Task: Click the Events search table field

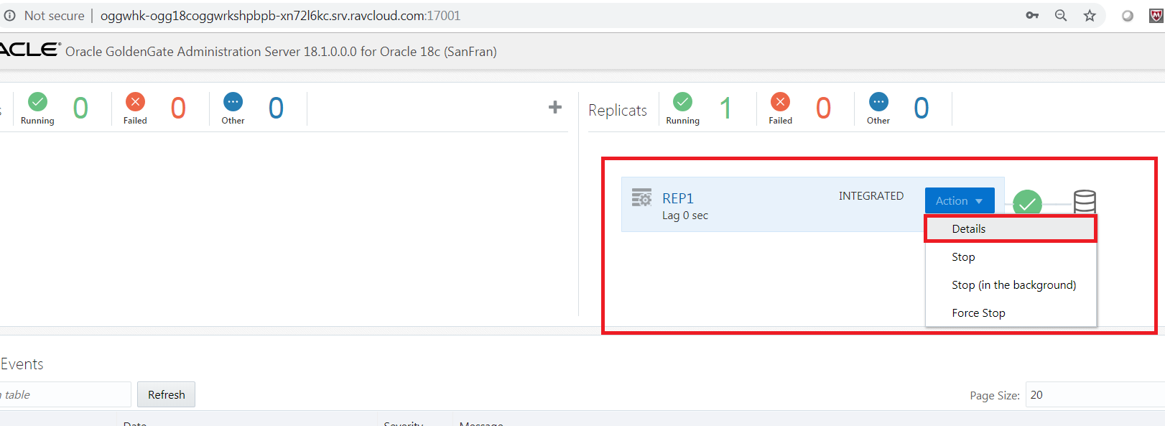Action: click(65, 394)
